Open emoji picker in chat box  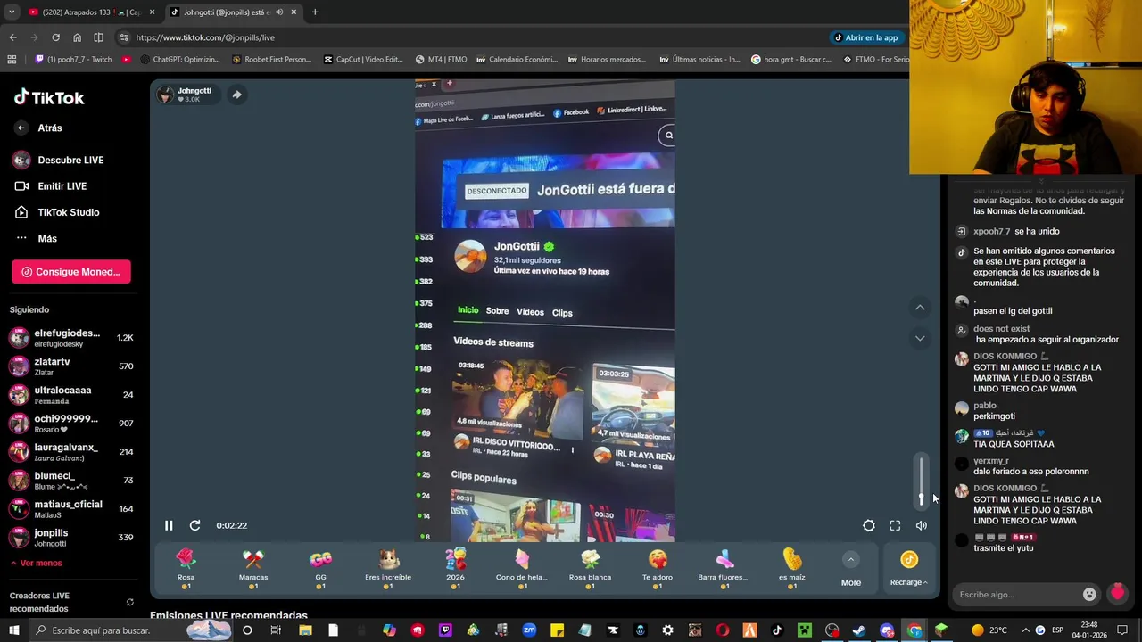pyautogui.click(x=1089, y=595)
